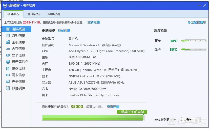Image resolution: width=210 pixels, height=129 pixels.
Task: Select the 8.00 GB 2666 MHz memory value
Action: (x=84, y=64)
